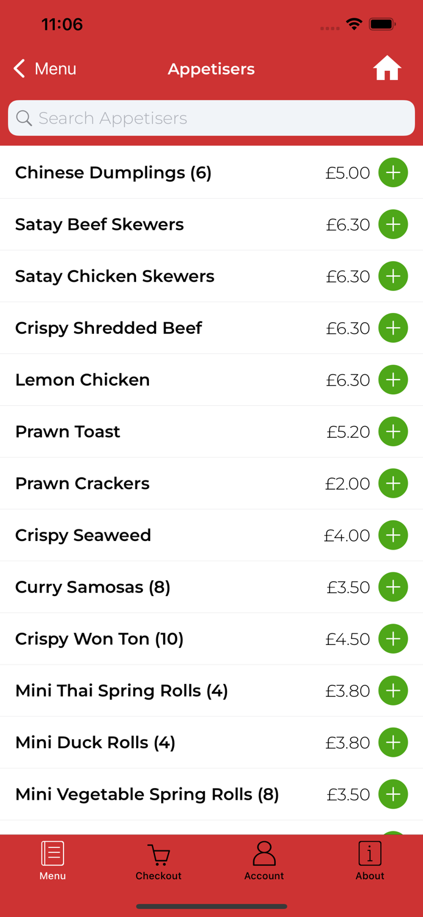423x917 pixels.
Task: Select the Appetisers title in the header
Action: (211, 68)
